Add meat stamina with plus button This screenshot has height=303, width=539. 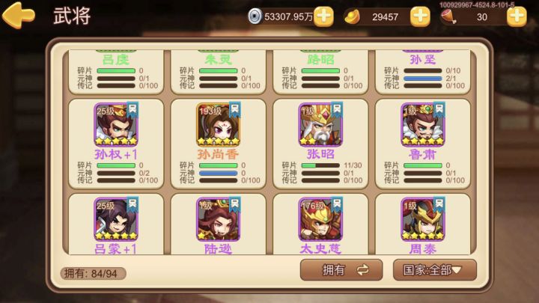[x=517, y=16]
